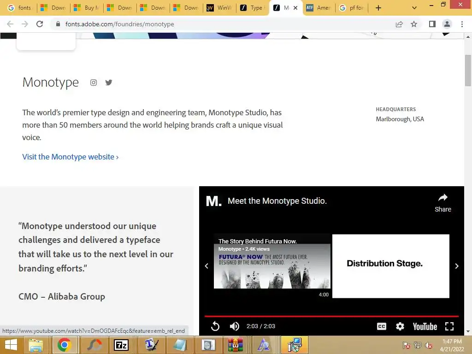Open 7-Zip from the taskbar
The height and width of the screenshot is (354, 472).
pyautogui.click(x=121, y=345)
